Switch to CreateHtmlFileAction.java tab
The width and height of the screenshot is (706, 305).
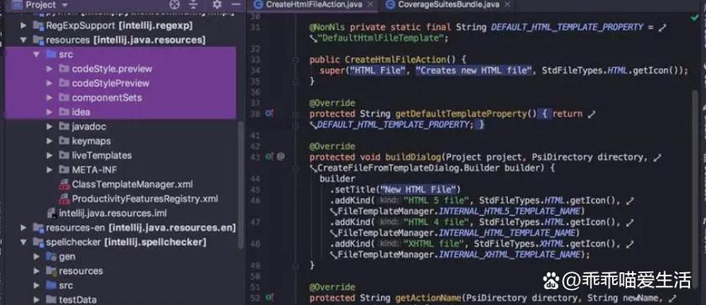point(311,5)
